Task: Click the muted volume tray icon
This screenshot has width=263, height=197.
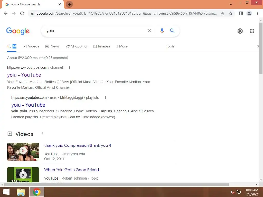Action: tap(232, 192)
